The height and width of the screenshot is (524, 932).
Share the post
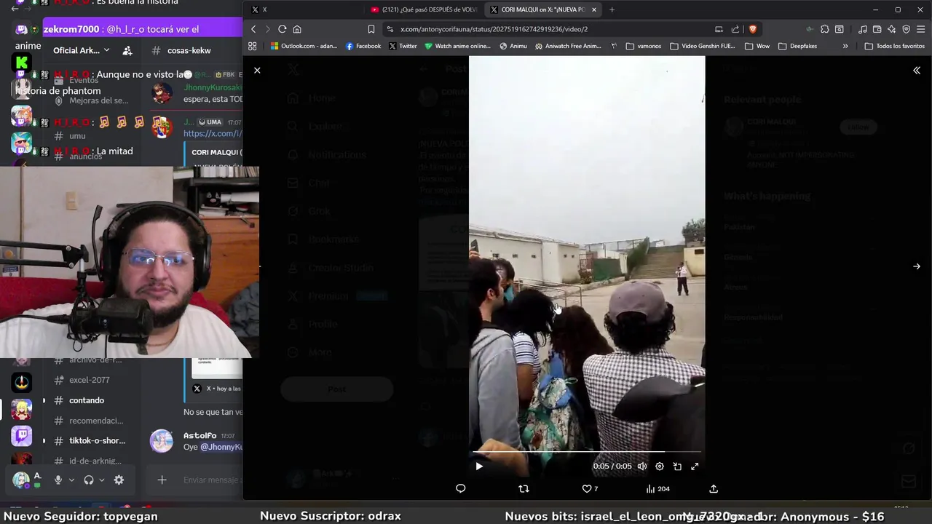pyautogui.click(x=714, y=488)
